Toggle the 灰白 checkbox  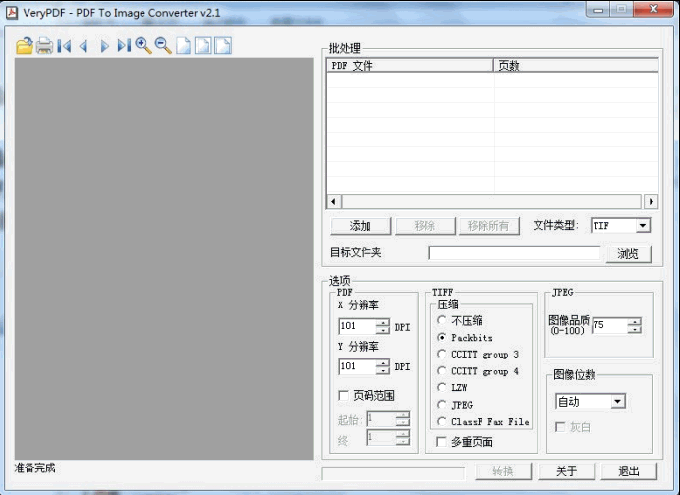[x=560, y=427]
